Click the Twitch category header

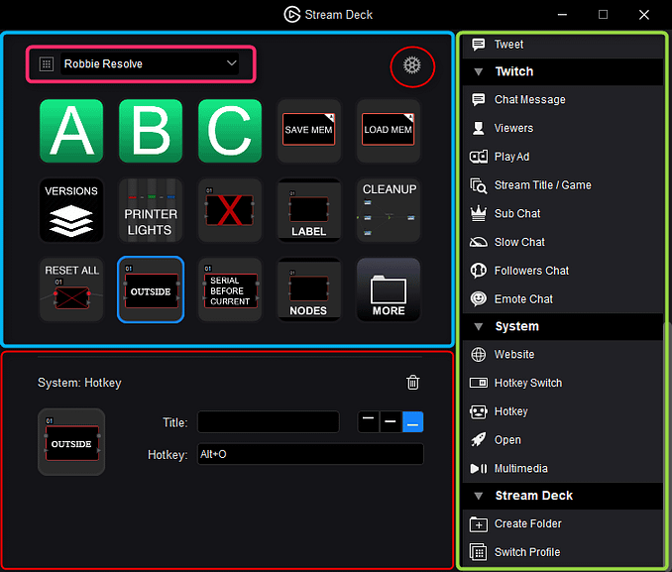click(x=563, y=71)
